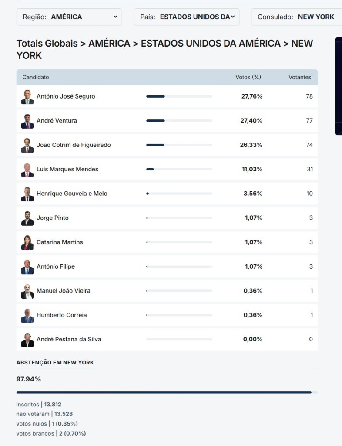Click Manuel João Vieira's avatar image
The height and width of the screenshot is (446, 342).
(27, 291)
